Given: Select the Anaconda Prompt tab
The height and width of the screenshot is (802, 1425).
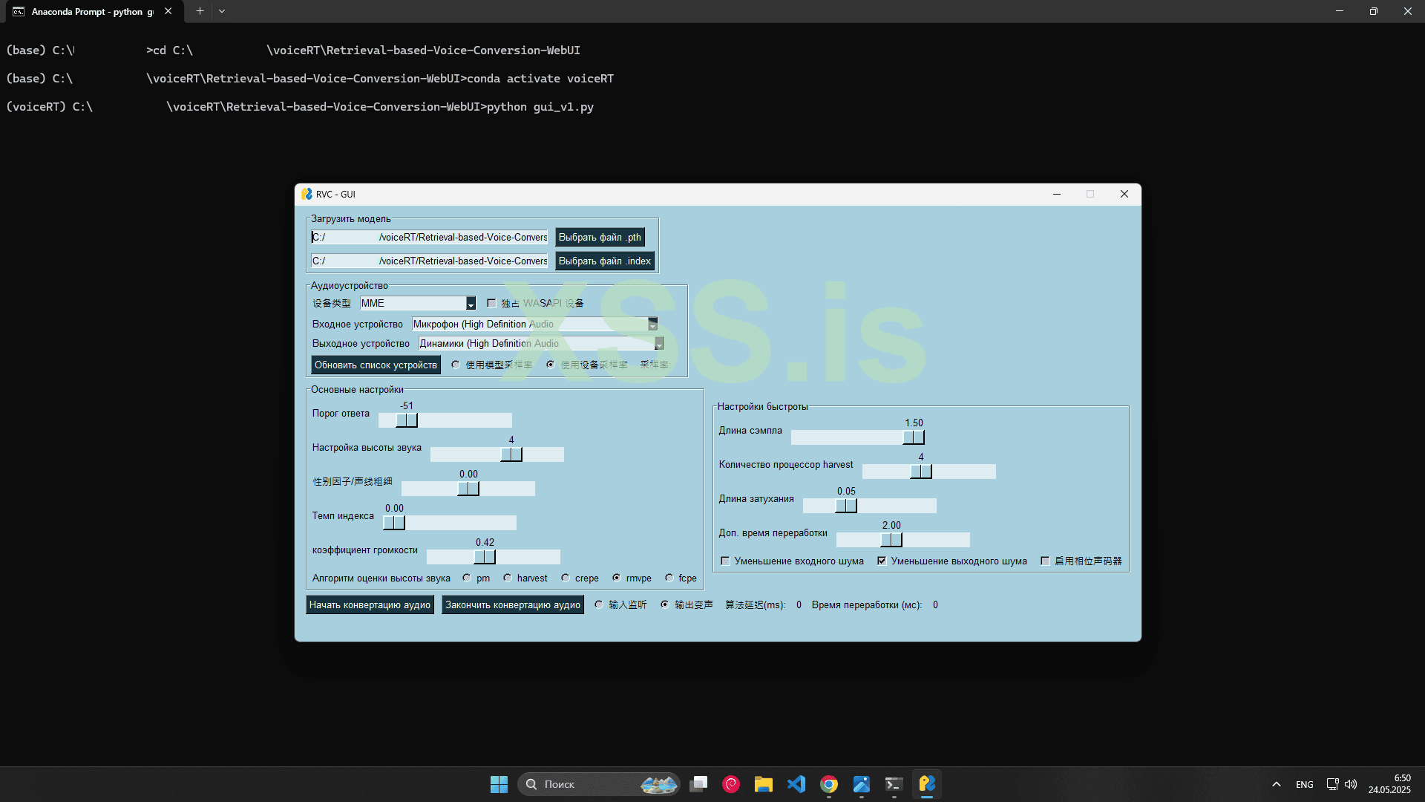Looking at the screenshot, I should [x=85, y=11].
